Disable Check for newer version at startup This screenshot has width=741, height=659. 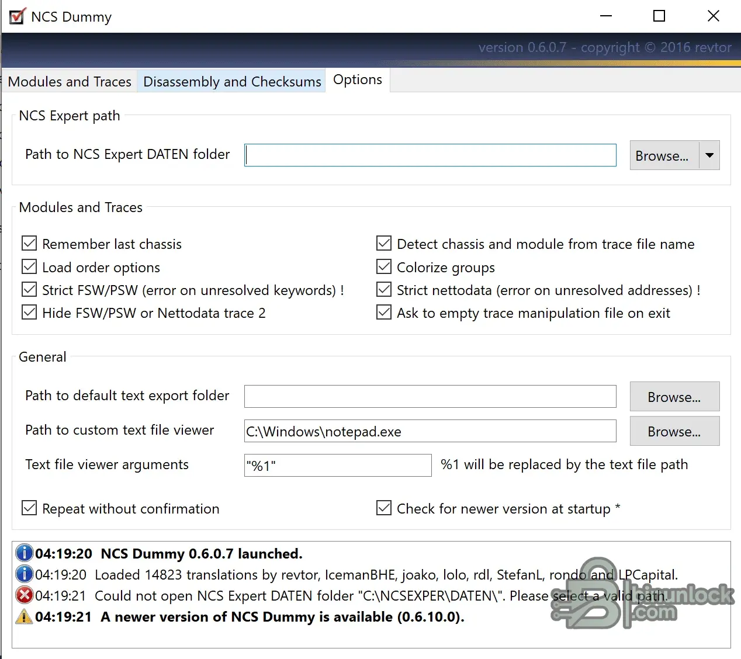click(x=384, y=508)
